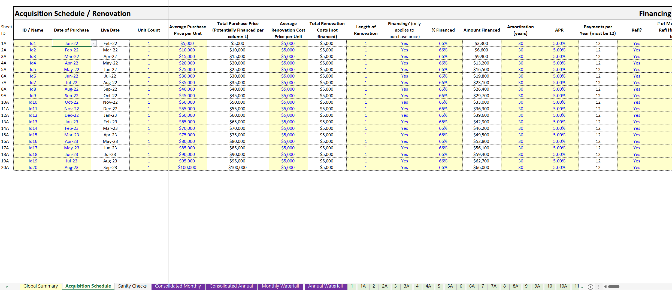Click the $100,000 average purchase price cell
The width and height of the screenshot is (672, 290).
click(187, 167)
